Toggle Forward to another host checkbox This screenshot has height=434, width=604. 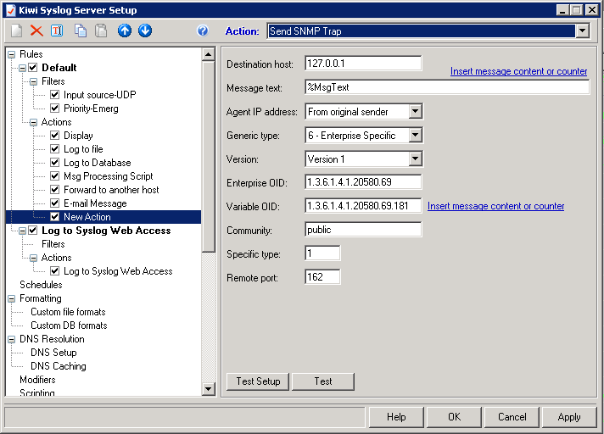54,190
